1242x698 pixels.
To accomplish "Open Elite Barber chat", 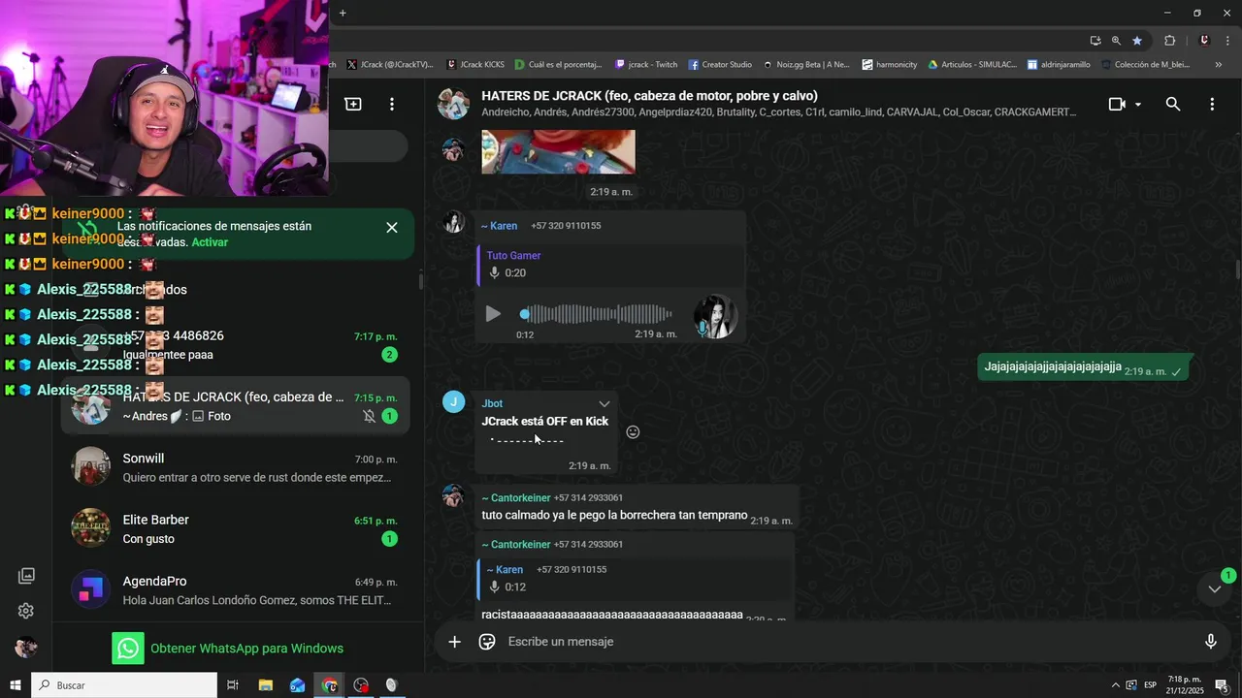I will (x=235, y=528).
